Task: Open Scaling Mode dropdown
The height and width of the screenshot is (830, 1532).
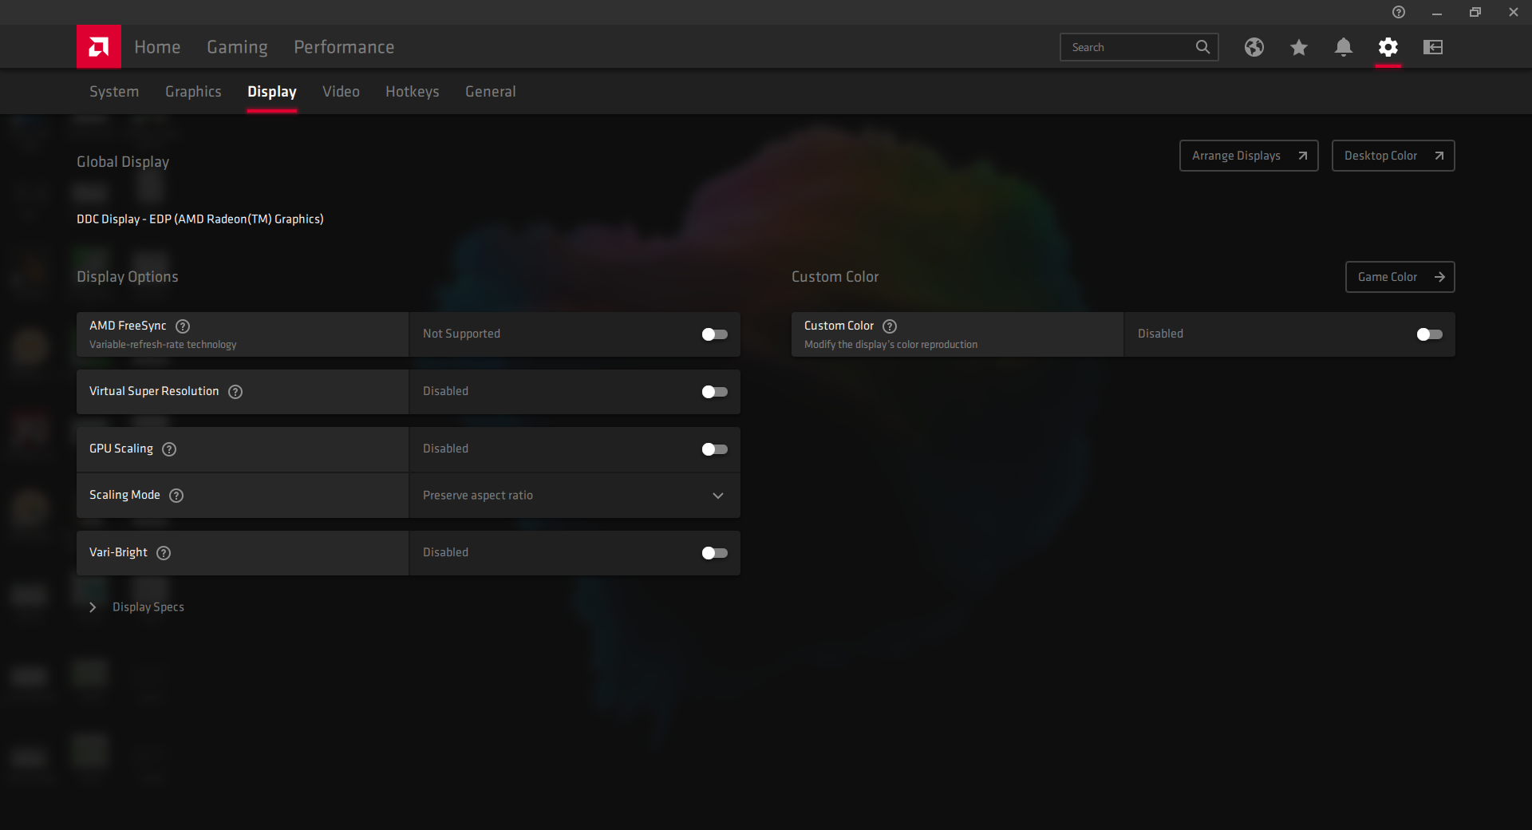Action: (x=574, y=496)
